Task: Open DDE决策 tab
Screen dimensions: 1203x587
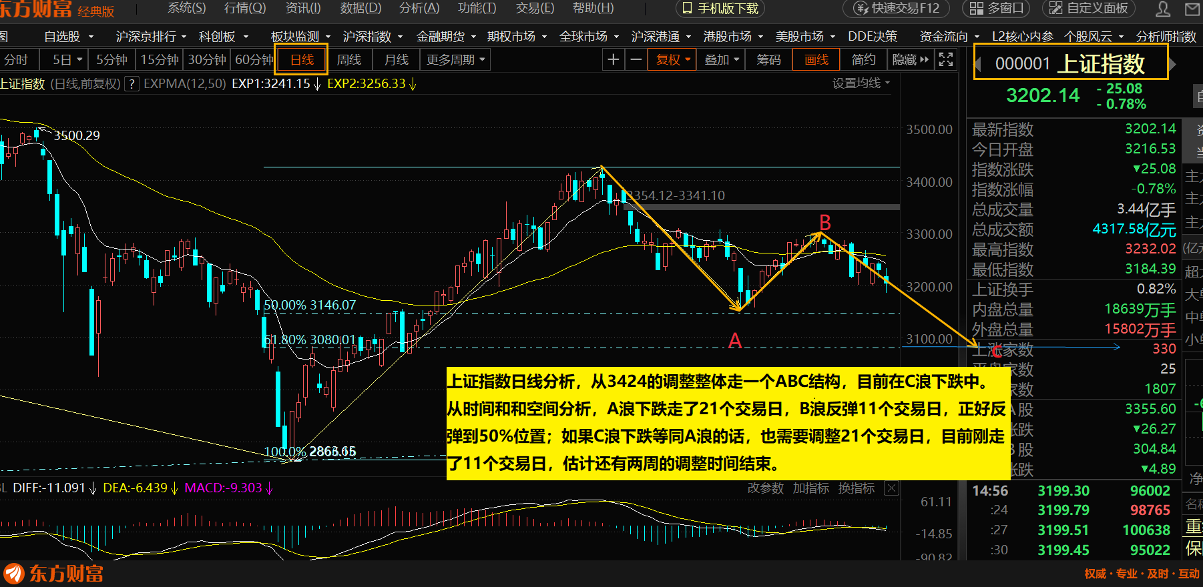Action: pos(873,37)
